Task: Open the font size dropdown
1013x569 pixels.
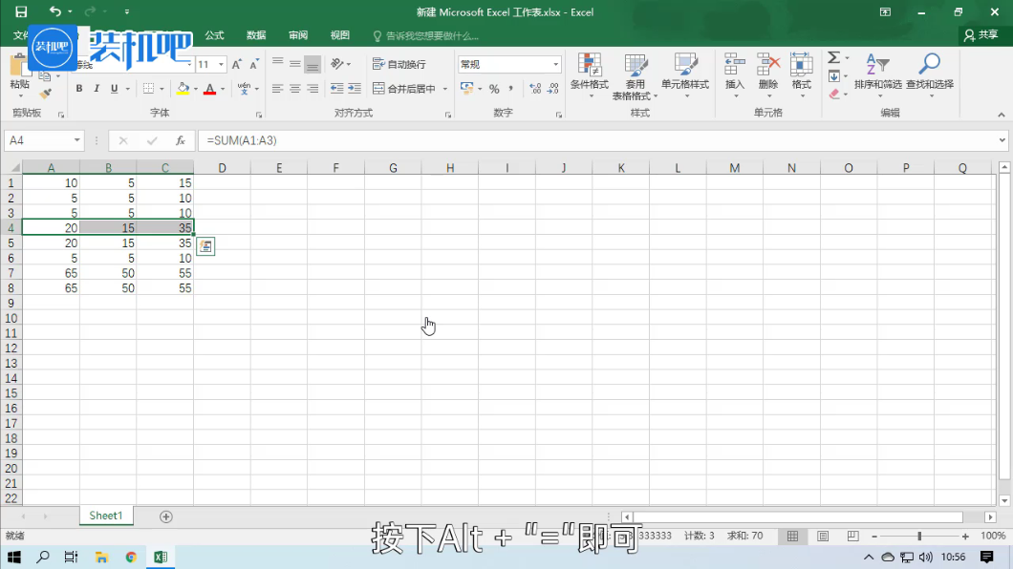Action: [221, 64]
